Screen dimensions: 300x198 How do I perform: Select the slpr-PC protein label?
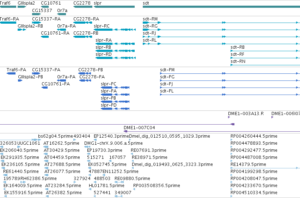[x=109, y=84]
